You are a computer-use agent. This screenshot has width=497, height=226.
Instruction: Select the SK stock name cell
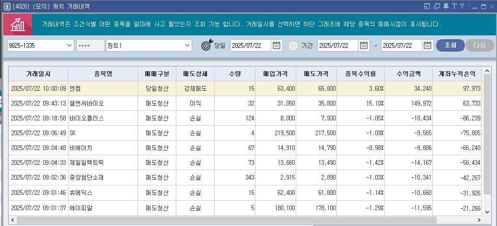click(x=103, y=133)
